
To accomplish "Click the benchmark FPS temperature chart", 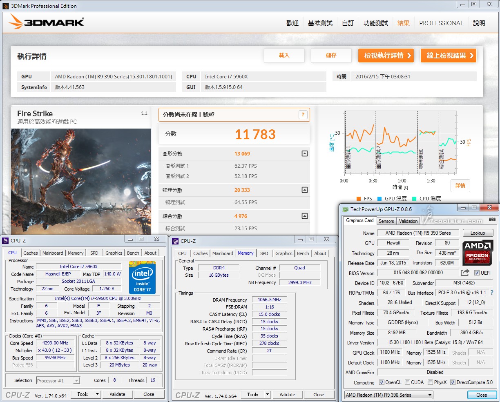I will click(x=400, y=143).
